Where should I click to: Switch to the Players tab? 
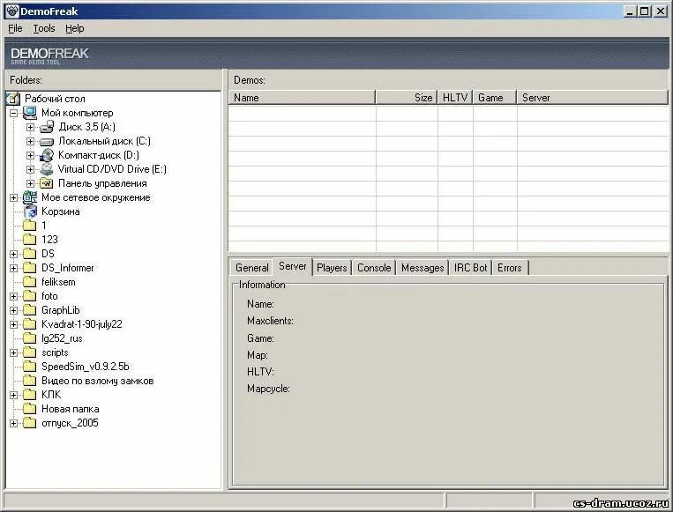pos(332,268)
